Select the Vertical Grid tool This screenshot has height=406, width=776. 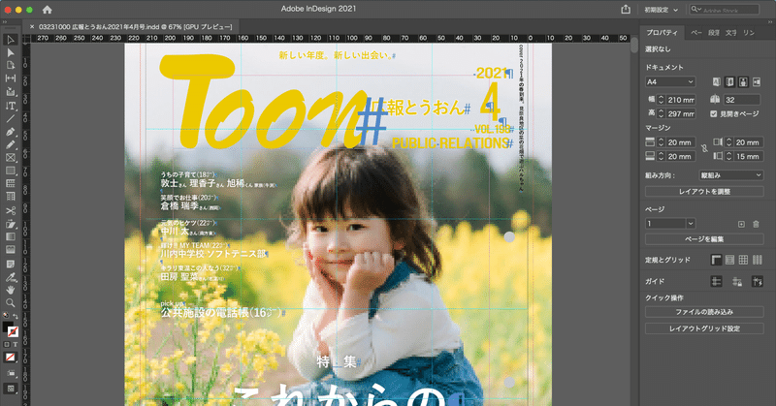coord(11,197)
